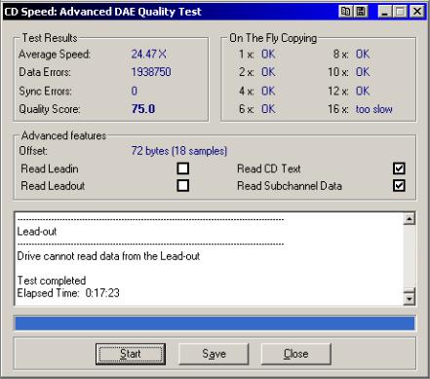Uncheck the Read Subchannel Data checkbox
This screenshot has height=379, width=430.
(x=399, y=185)
